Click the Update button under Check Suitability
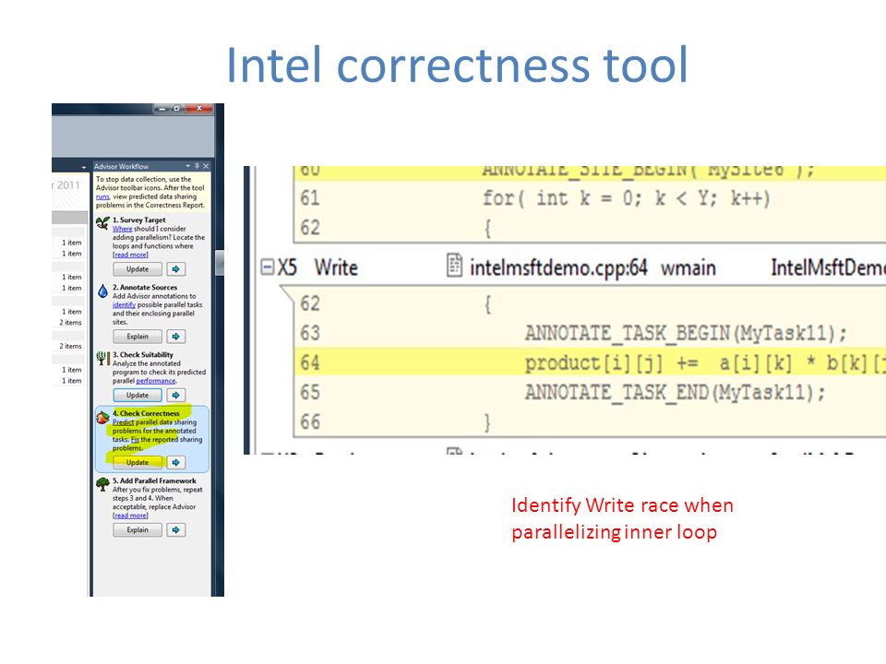 [x=138, y=396]
